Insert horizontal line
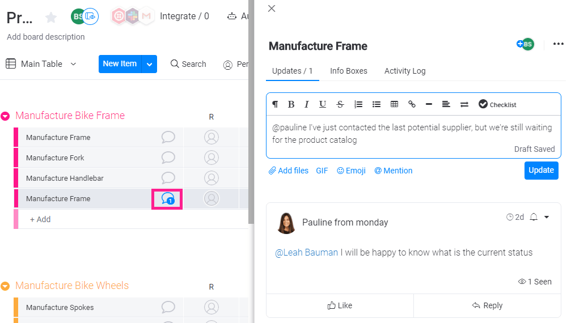571x323 pixels. pyautogui.click(x=429, y=104)
